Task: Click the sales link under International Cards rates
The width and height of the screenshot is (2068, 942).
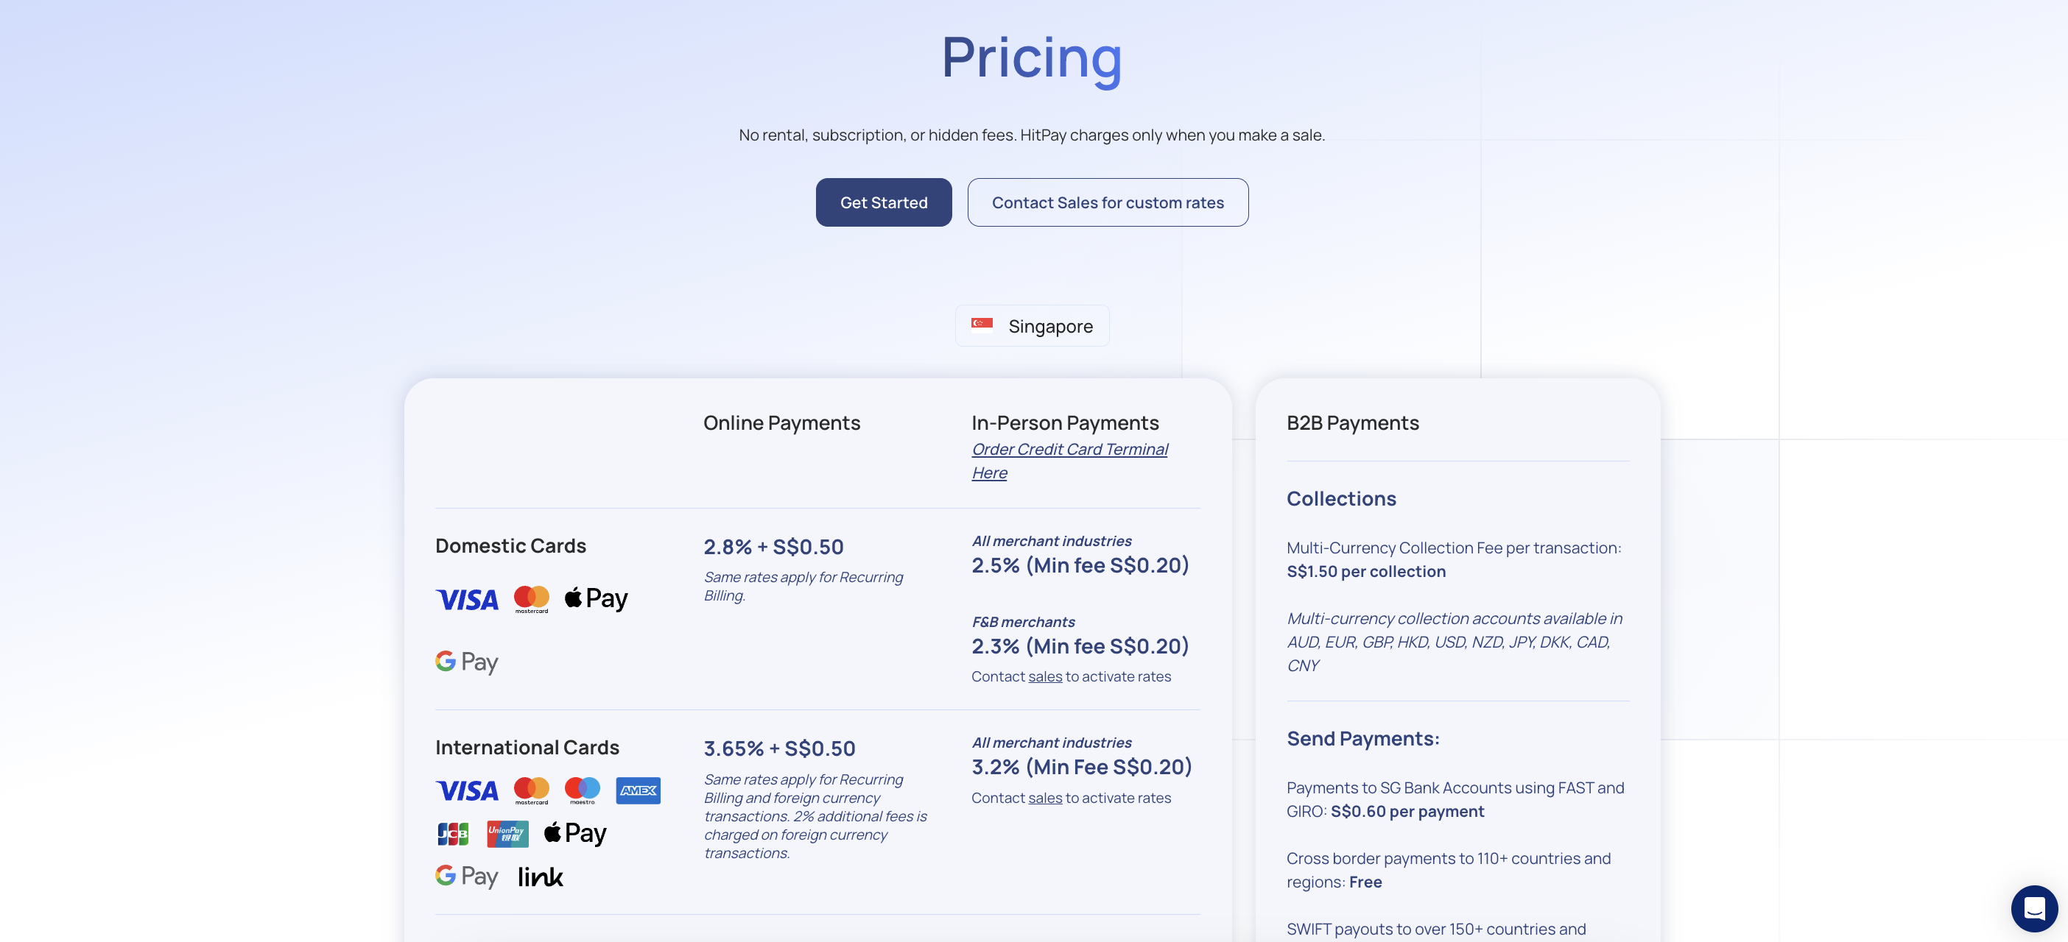Action: (1044, 798)
